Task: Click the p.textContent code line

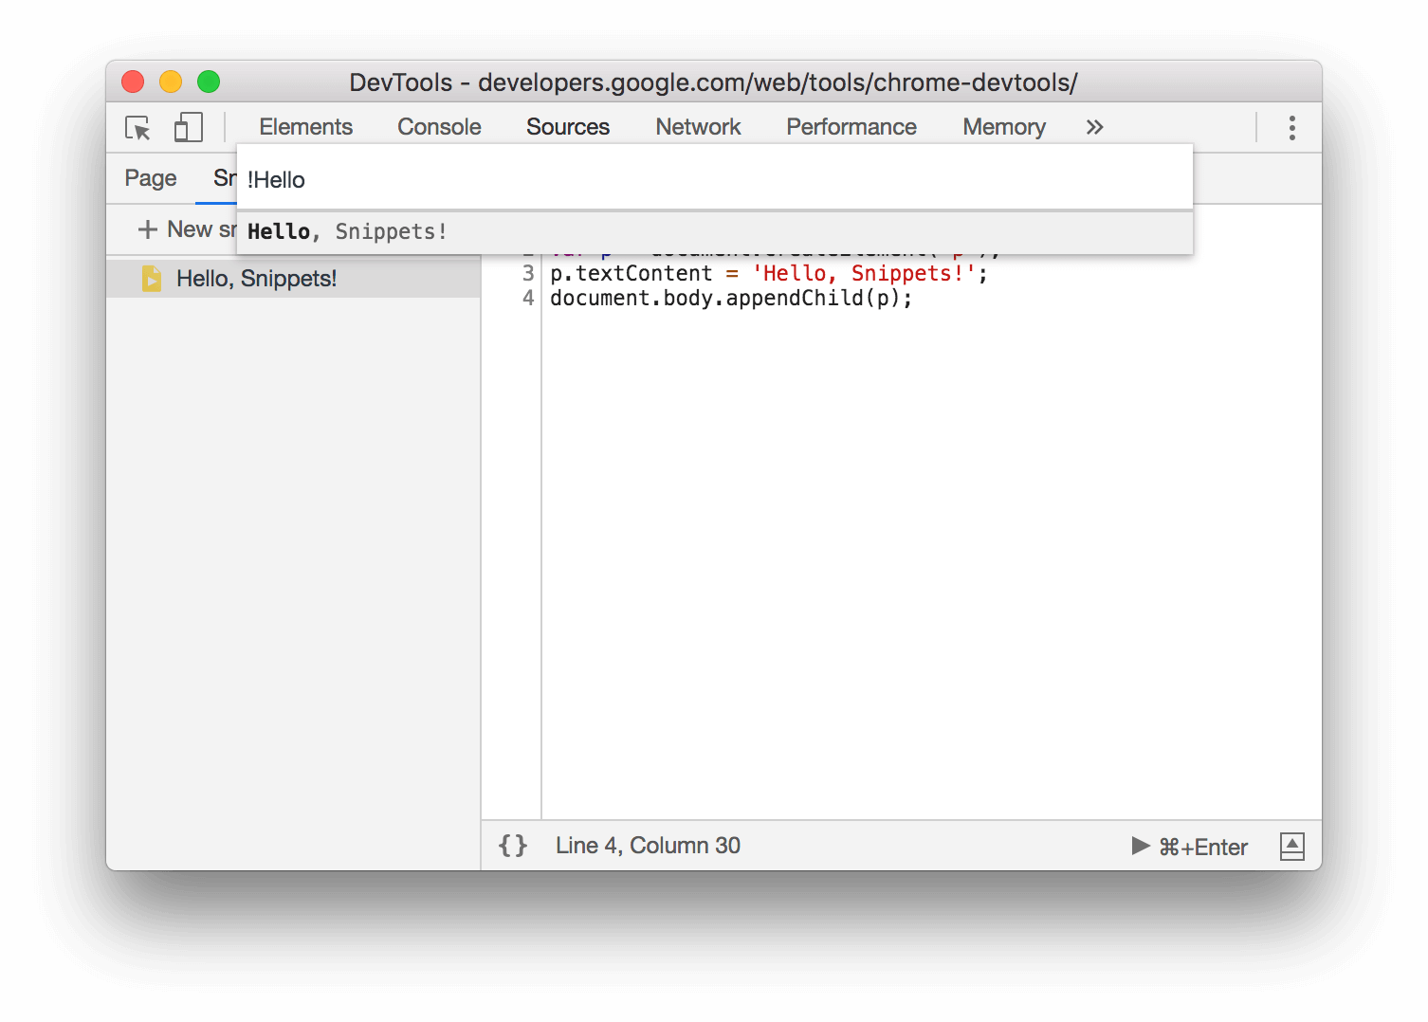Action: click(x=768, y=274)
